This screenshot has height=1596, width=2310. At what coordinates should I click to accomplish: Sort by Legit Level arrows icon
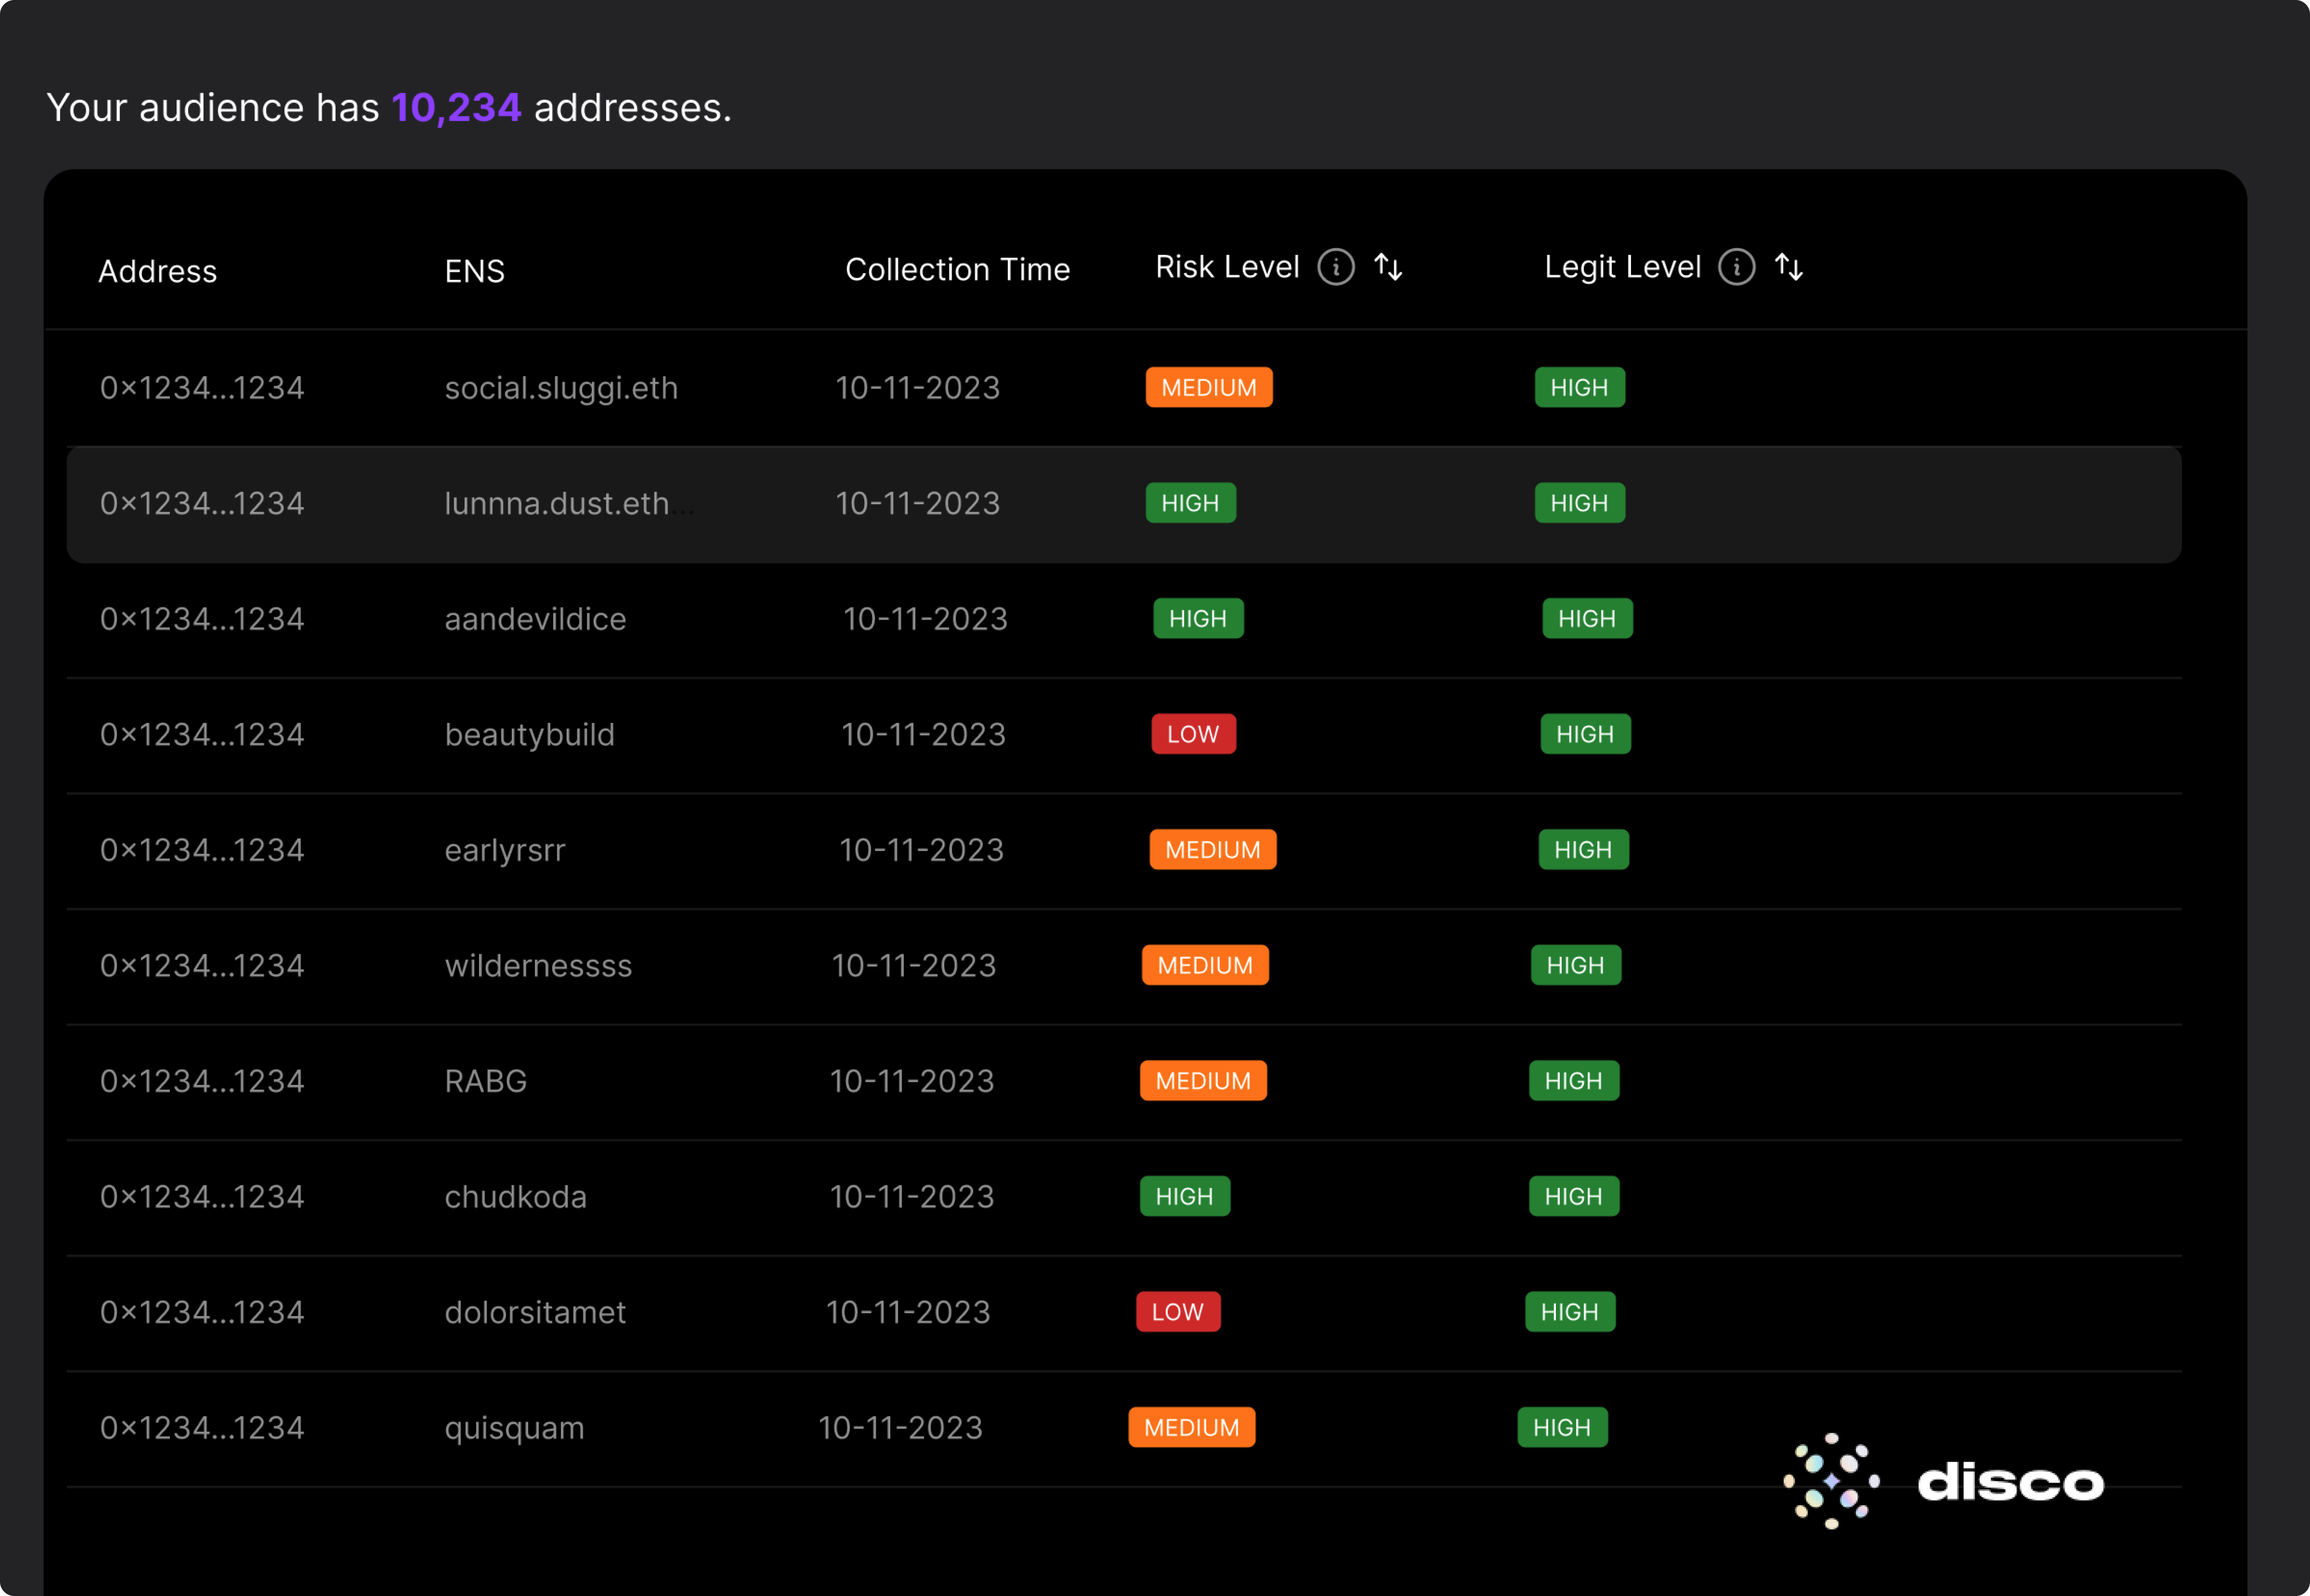click(1789, 267)
